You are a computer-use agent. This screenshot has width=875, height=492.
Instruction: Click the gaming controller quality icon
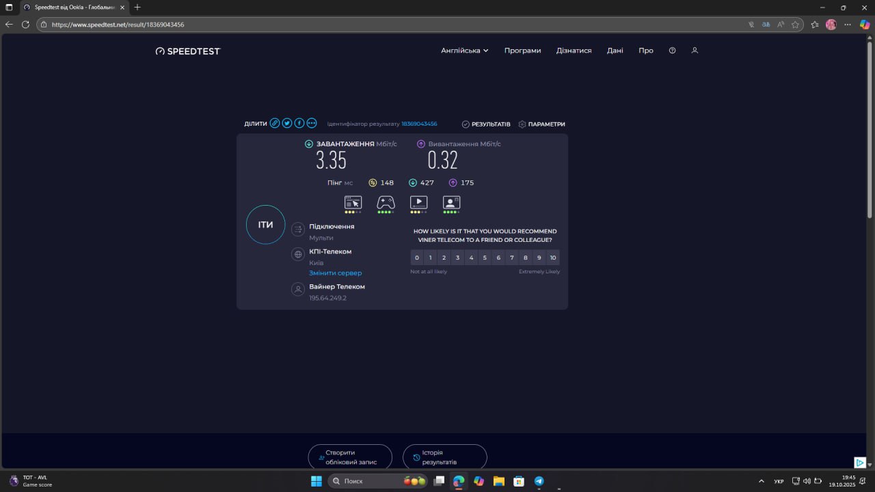386,202
